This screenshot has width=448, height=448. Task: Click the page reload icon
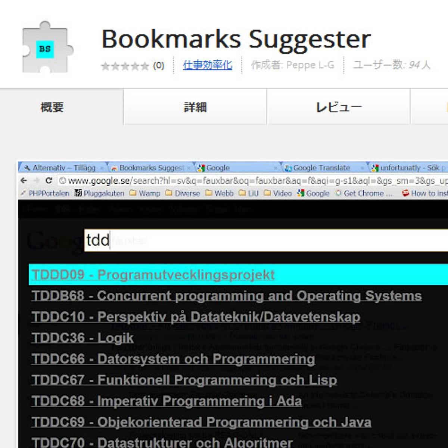[x=49, y=181]
